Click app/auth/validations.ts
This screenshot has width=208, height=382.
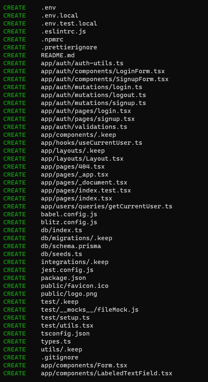pos(84,127)
